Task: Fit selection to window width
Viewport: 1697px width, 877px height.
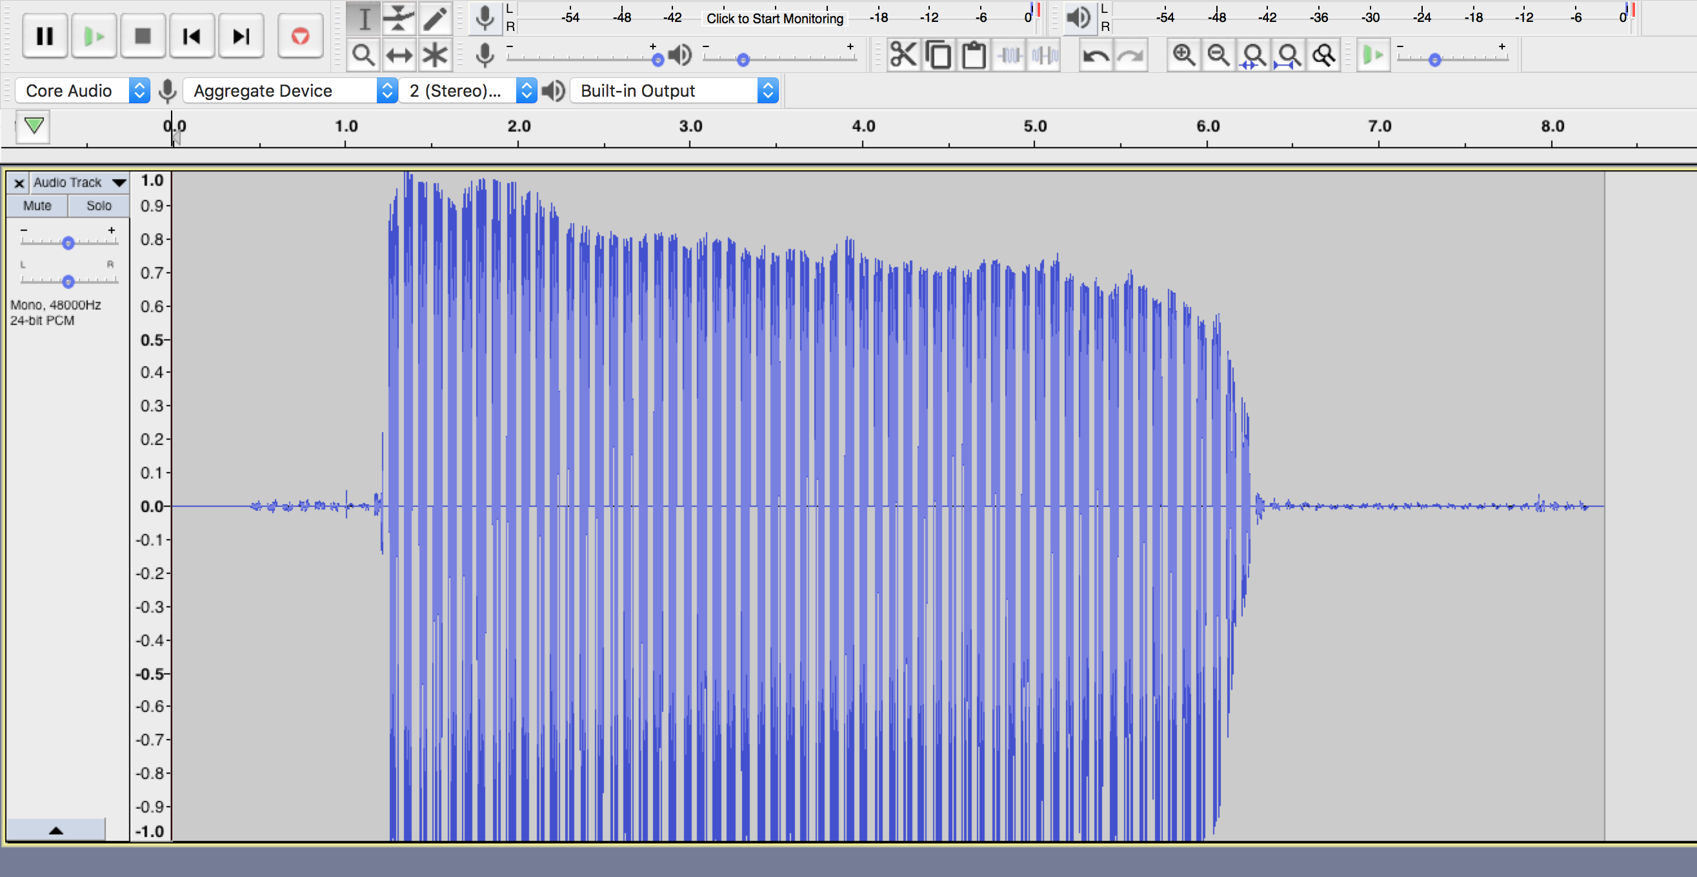Action: pyautogui.click(x=1254, y=55)
